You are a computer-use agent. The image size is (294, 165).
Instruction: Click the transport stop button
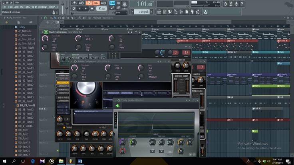86,8
